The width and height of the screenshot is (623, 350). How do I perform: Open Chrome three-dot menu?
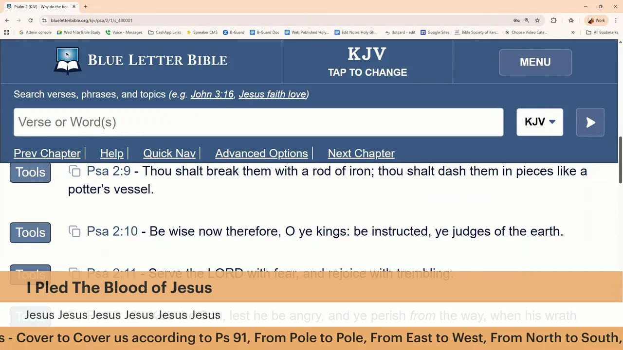click(616, 20)
